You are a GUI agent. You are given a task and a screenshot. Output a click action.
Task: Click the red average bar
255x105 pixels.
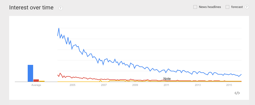(x=36, y=81)
